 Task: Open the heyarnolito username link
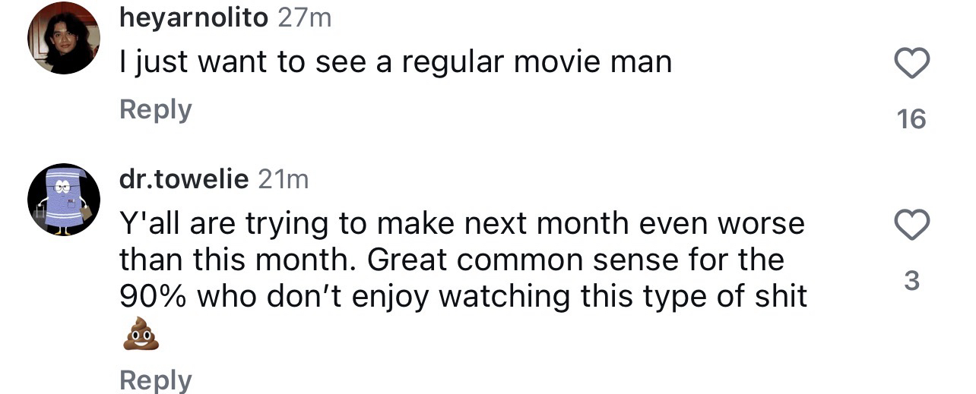tap(193, 17)
